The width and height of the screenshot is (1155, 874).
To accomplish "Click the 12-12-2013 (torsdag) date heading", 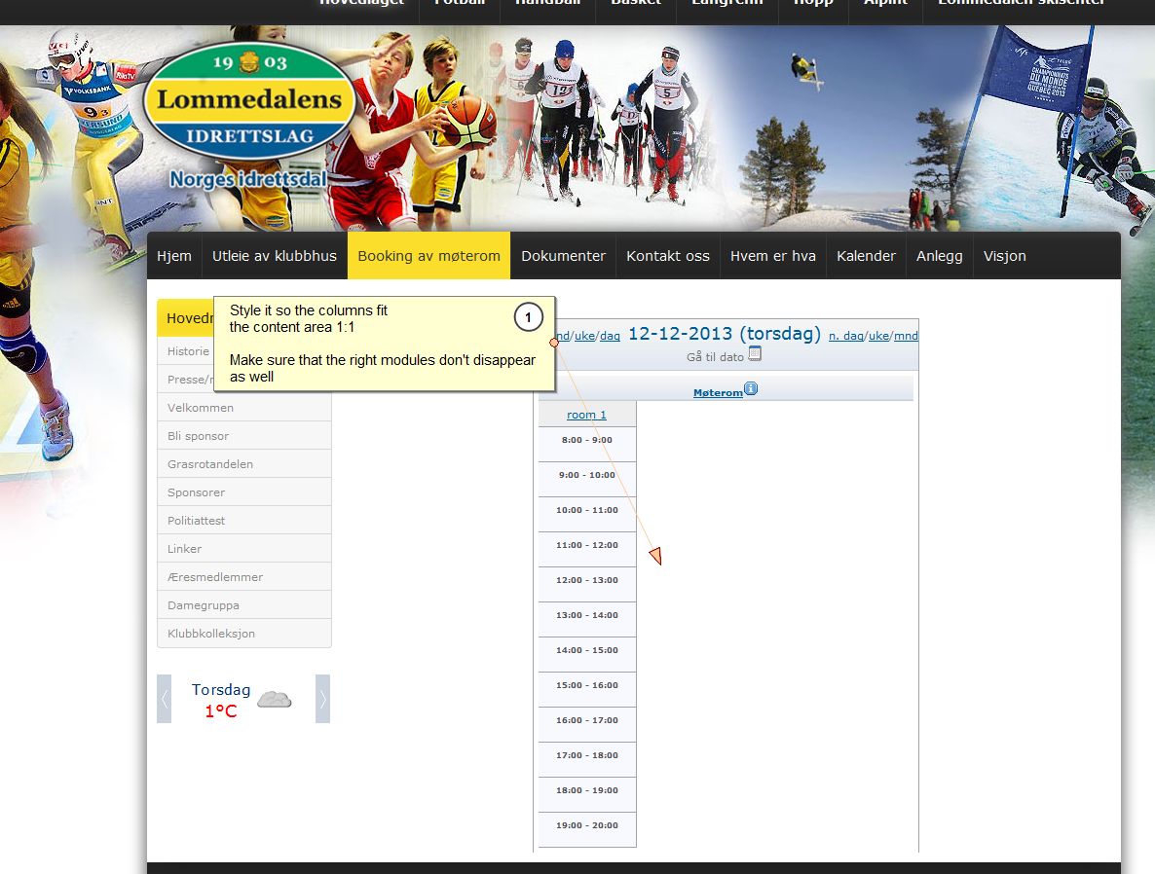I will coord(725,334).
